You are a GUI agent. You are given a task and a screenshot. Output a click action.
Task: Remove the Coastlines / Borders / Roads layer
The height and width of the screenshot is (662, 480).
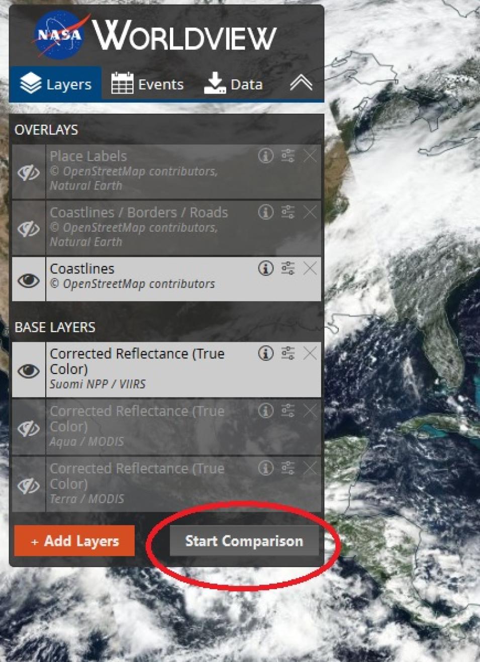pyautogui.click(x=310, y=212)
